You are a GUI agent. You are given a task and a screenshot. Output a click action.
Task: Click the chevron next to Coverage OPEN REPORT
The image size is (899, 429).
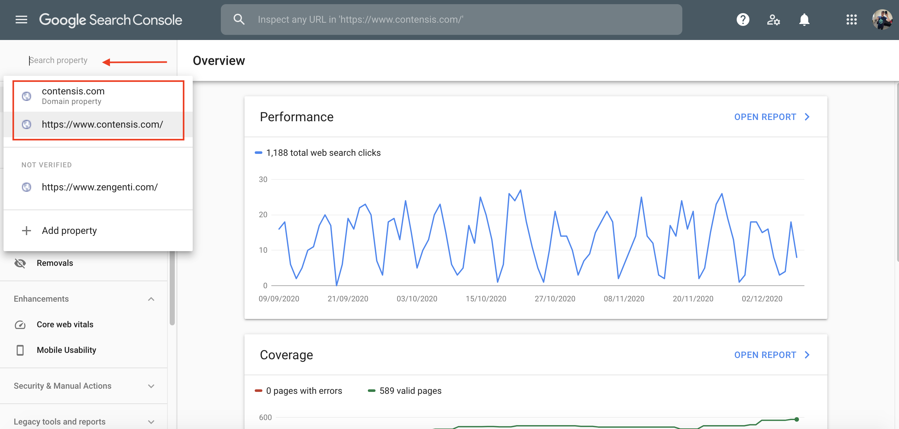click(x=807, y=355)
